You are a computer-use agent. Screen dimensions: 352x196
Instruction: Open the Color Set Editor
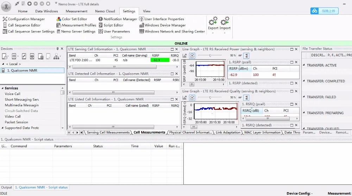pos(71,19)
